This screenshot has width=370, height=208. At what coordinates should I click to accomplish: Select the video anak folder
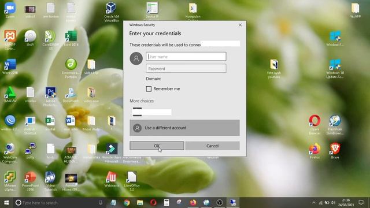pos(91,95)
